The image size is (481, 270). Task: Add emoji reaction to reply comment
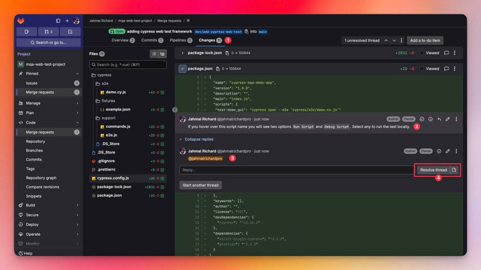[x=439, y=151]
